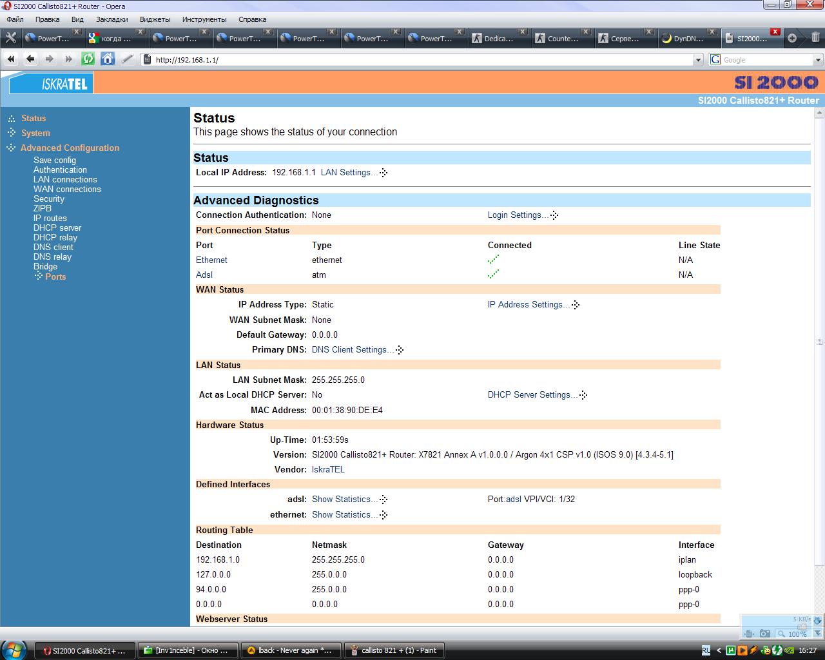825x660 pixels.
Task: Click the page scrollbar up arrow
Action: [820, 113]
